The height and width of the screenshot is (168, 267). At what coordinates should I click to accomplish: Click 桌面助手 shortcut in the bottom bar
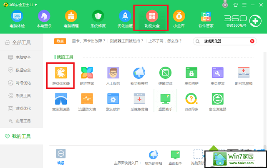coord(175,158)
